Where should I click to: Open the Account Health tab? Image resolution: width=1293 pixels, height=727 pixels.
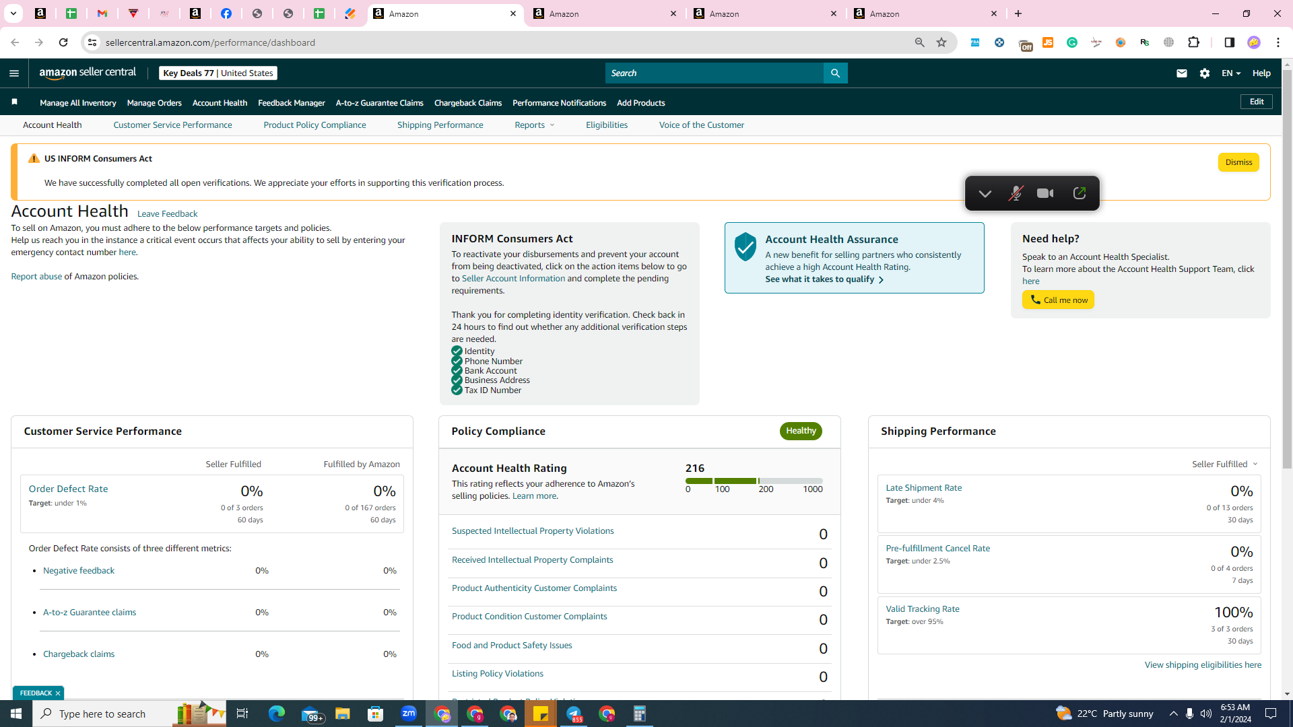tap(53, 125)
